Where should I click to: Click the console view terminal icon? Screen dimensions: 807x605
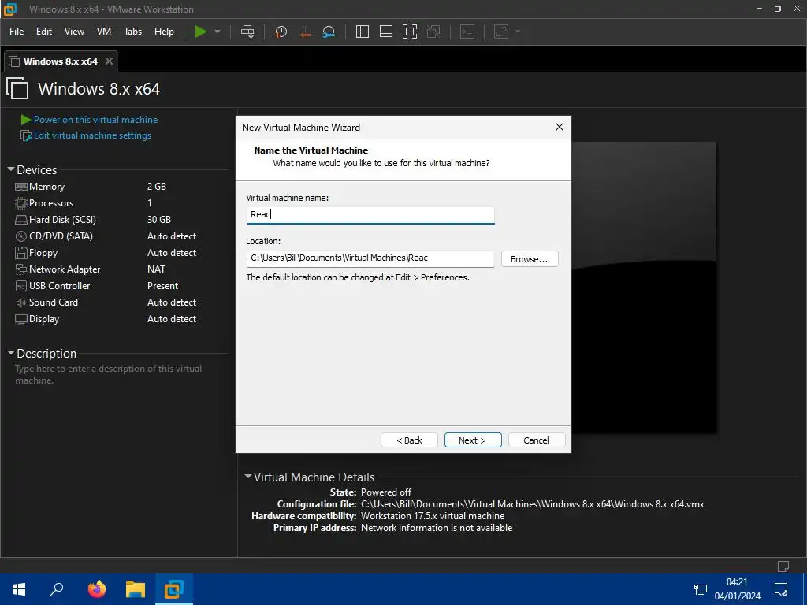tap(467, 32)
